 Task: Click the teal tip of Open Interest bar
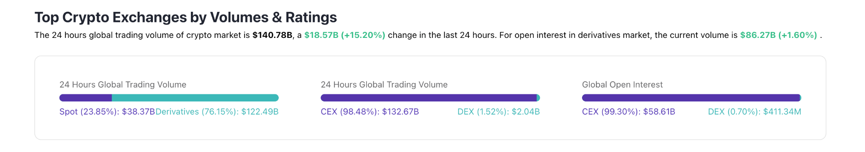(800, 98)
